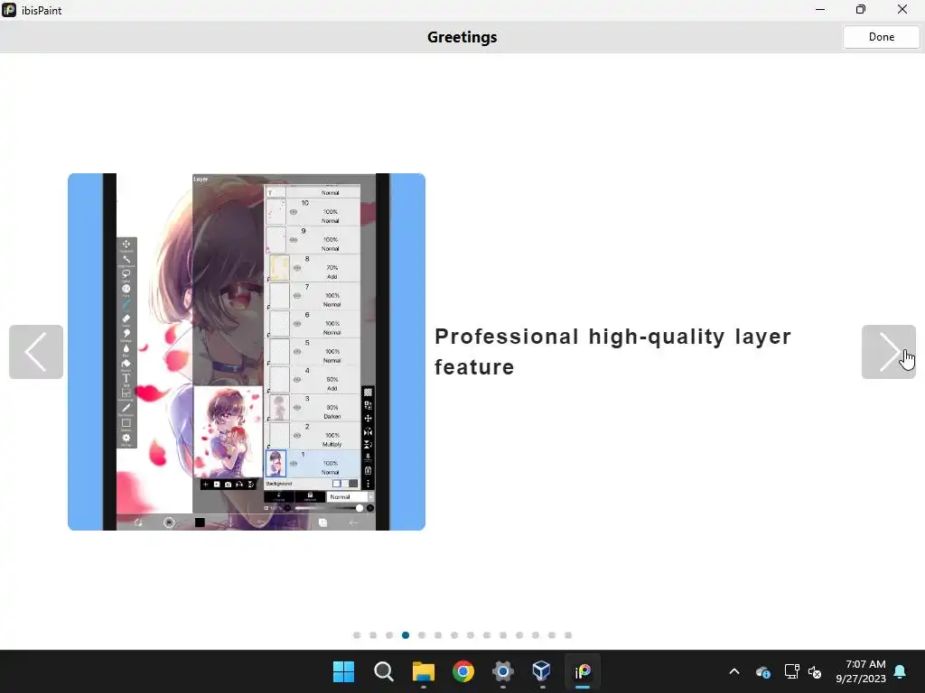
Task: Open the layer feature preview image
Action: pyautogui.click(x=247, y=352)
